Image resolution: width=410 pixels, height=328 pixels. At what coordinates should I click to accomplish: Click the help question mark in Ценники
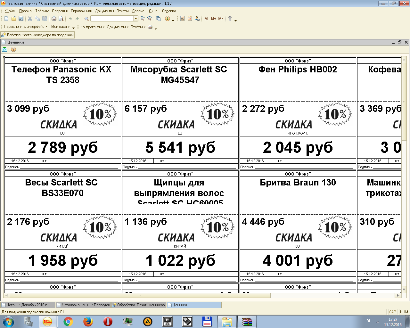tap(13, 49)
